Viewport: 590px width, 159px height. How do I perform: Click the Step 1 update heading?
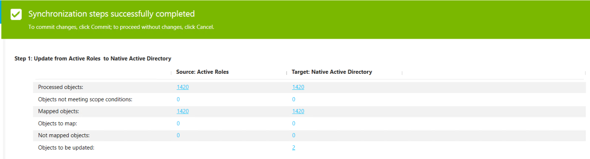93,58
